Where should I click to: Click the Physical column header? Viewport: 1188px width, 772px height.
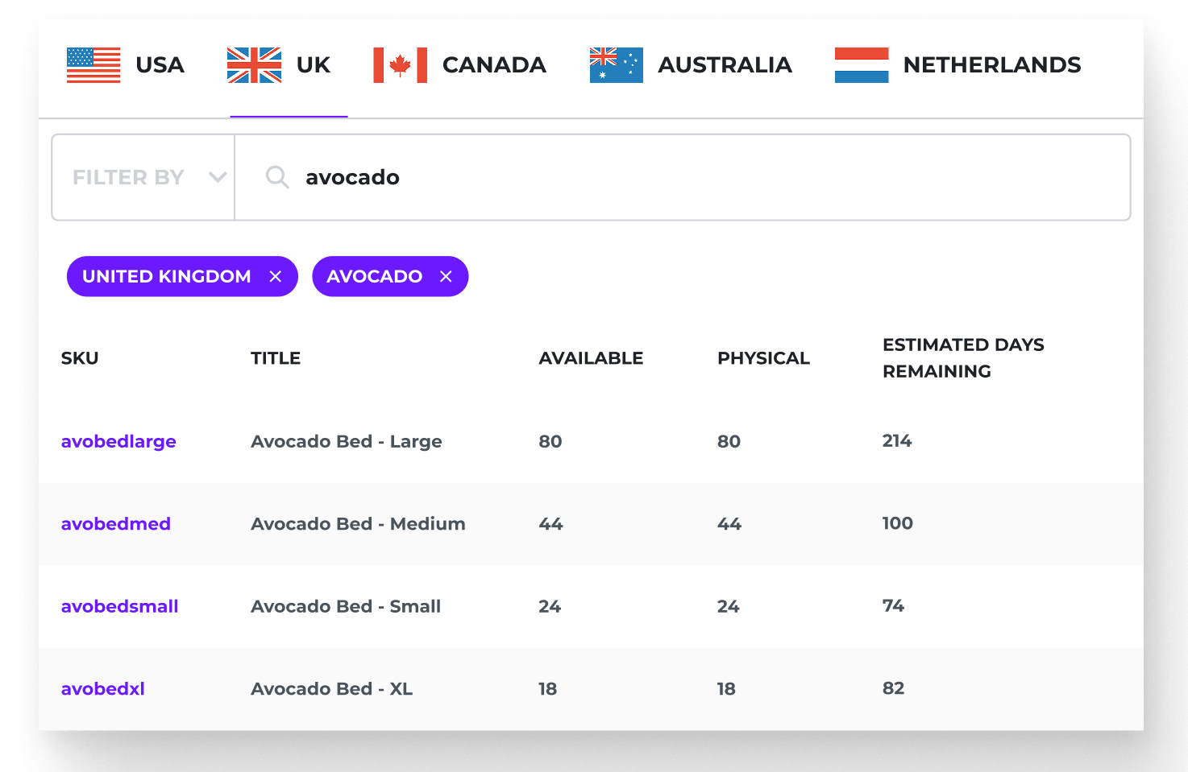[763, 358]
